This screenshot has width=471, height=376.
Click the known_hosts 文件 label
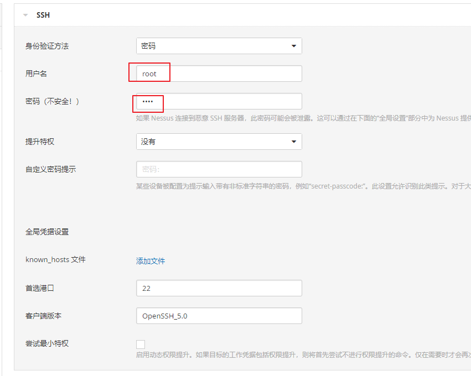click(x=55, y=259)
